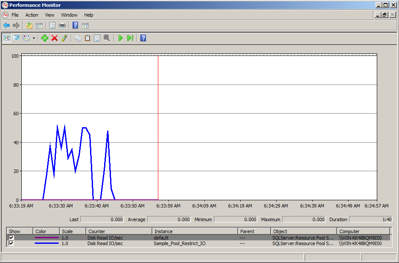Click Update Data step-forward icon
Screen dimensions: 399x263
[130, 38]
